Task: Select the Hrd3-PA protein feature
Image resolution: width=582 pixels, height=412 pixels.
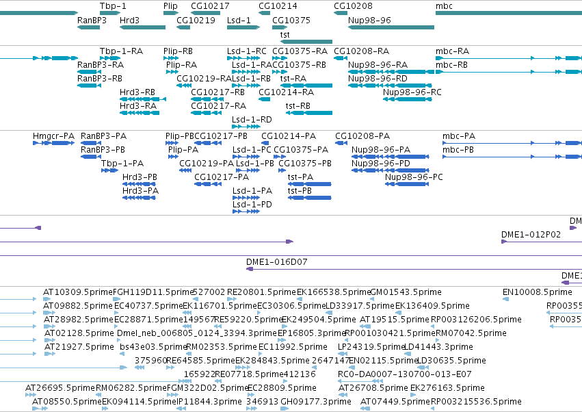Action: (x=139, y=198)
